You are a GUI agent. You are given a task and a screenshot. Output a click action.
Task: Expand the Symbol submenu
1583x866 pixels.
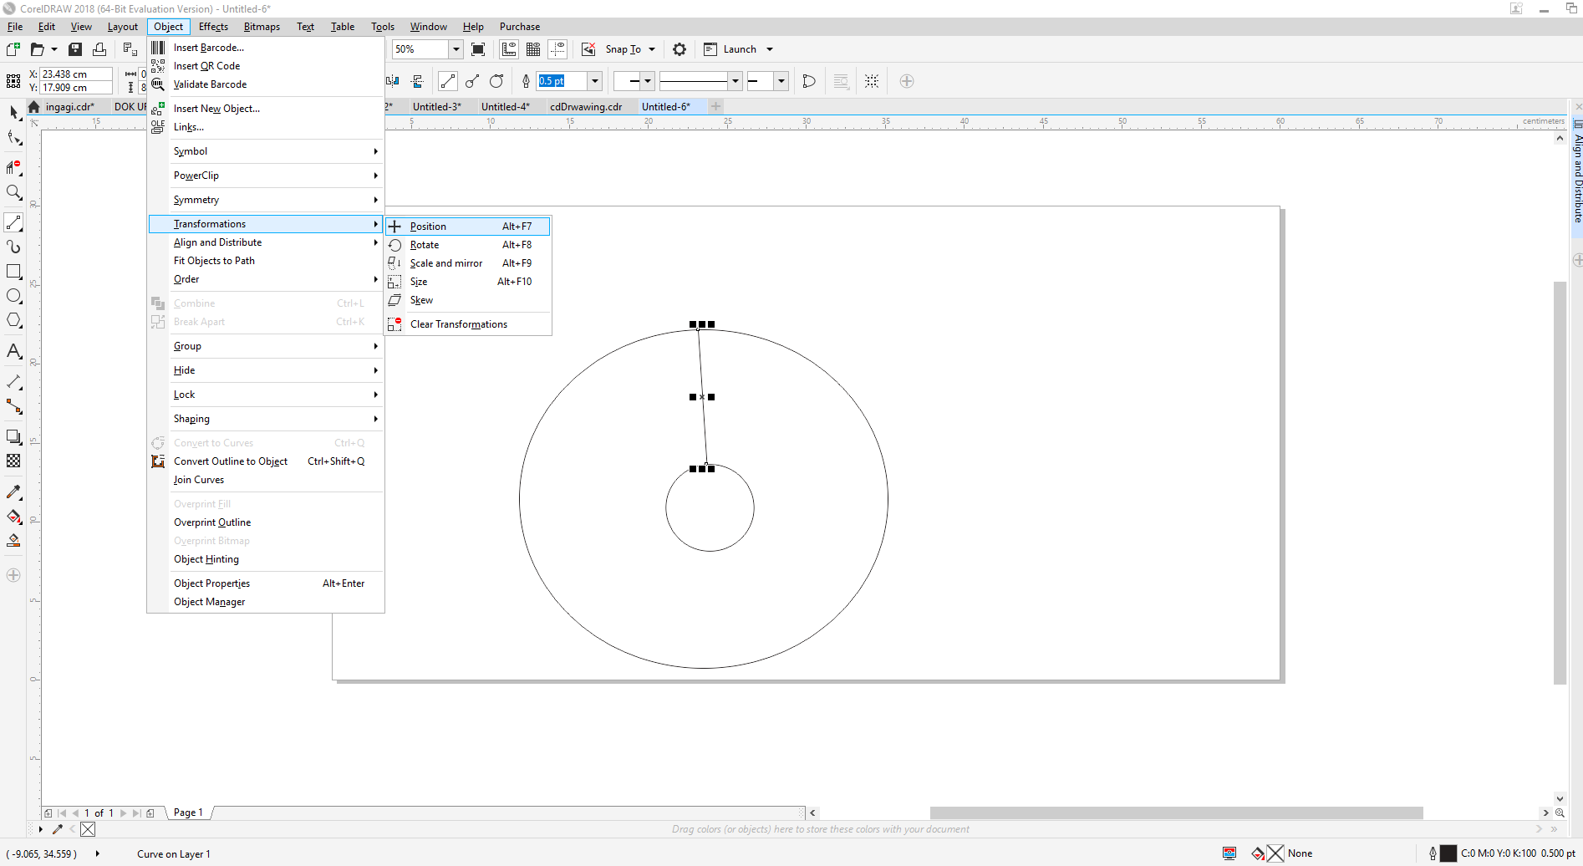pos(266,151)
